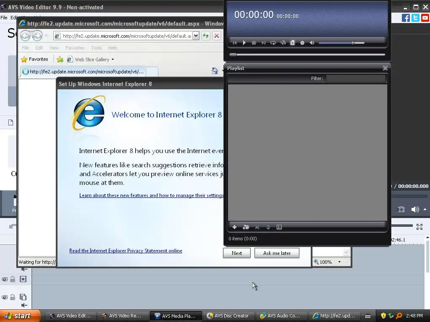Screen dimensions: 430x322
Task: Toggle shuffle order icon in media player
Action: tap(283, 43)
